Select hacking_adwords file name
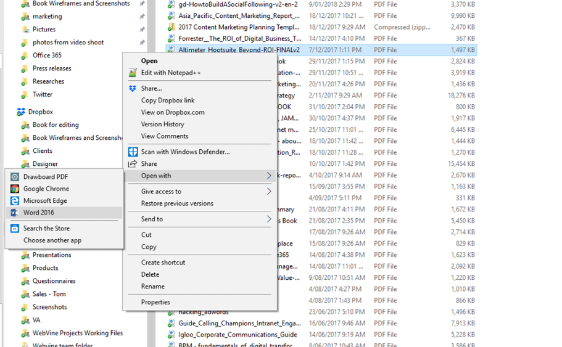562x347 pixels. click(204, 312)
